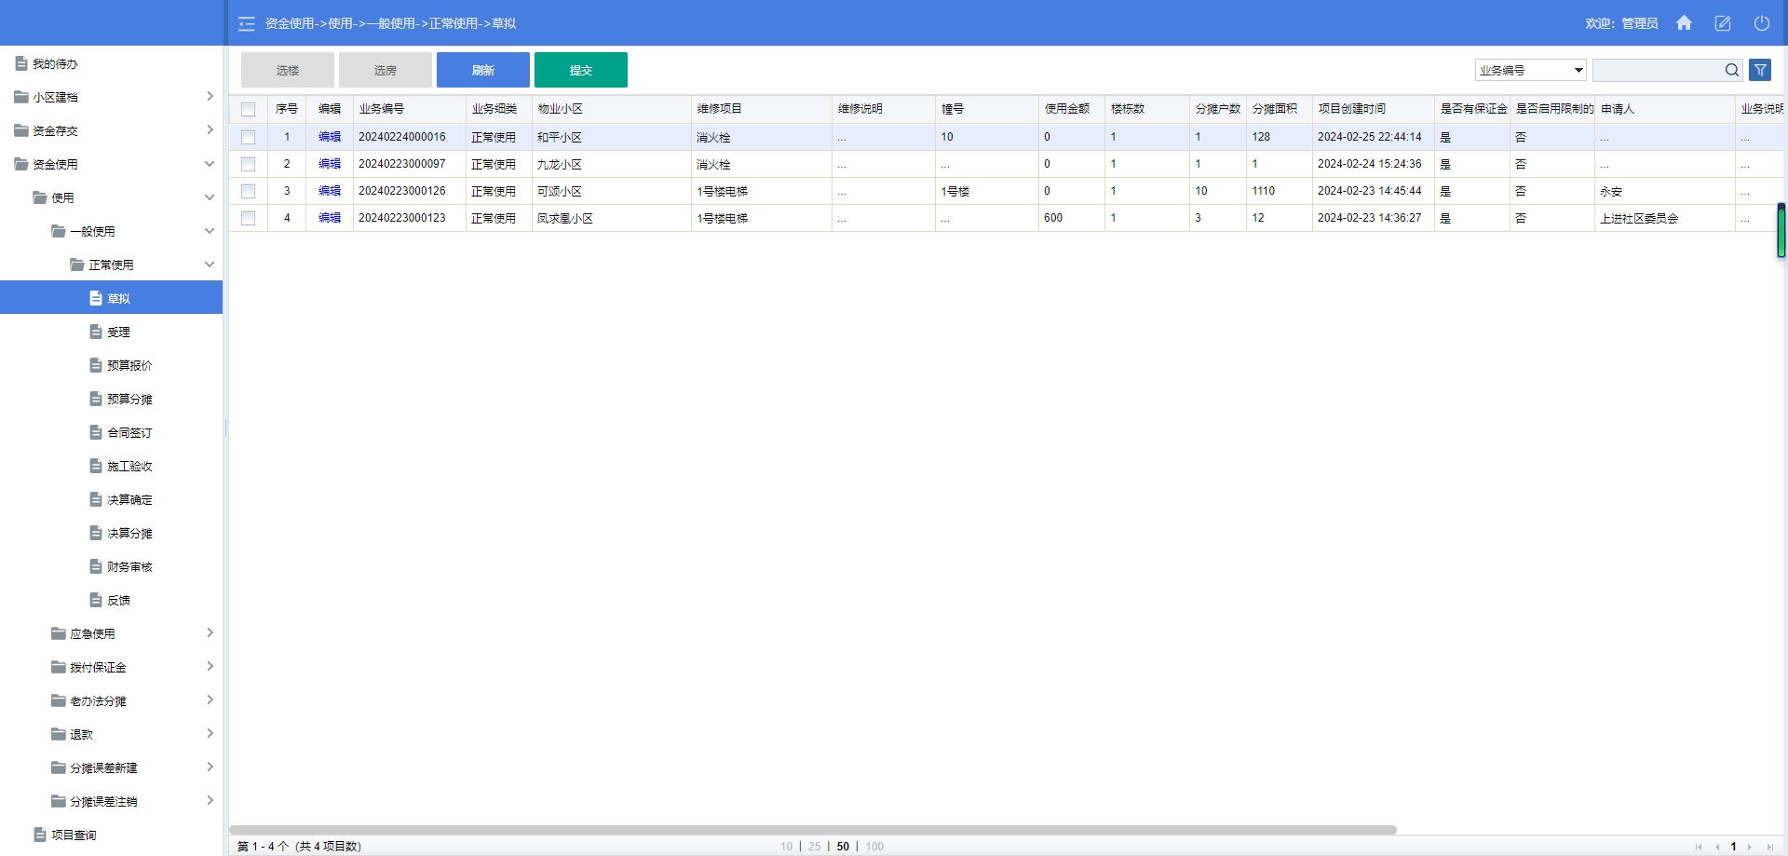This screenshot has width=1788, height=856.
Task: Click the 资金使用 folder icon
Action: [x=21, y=164]
